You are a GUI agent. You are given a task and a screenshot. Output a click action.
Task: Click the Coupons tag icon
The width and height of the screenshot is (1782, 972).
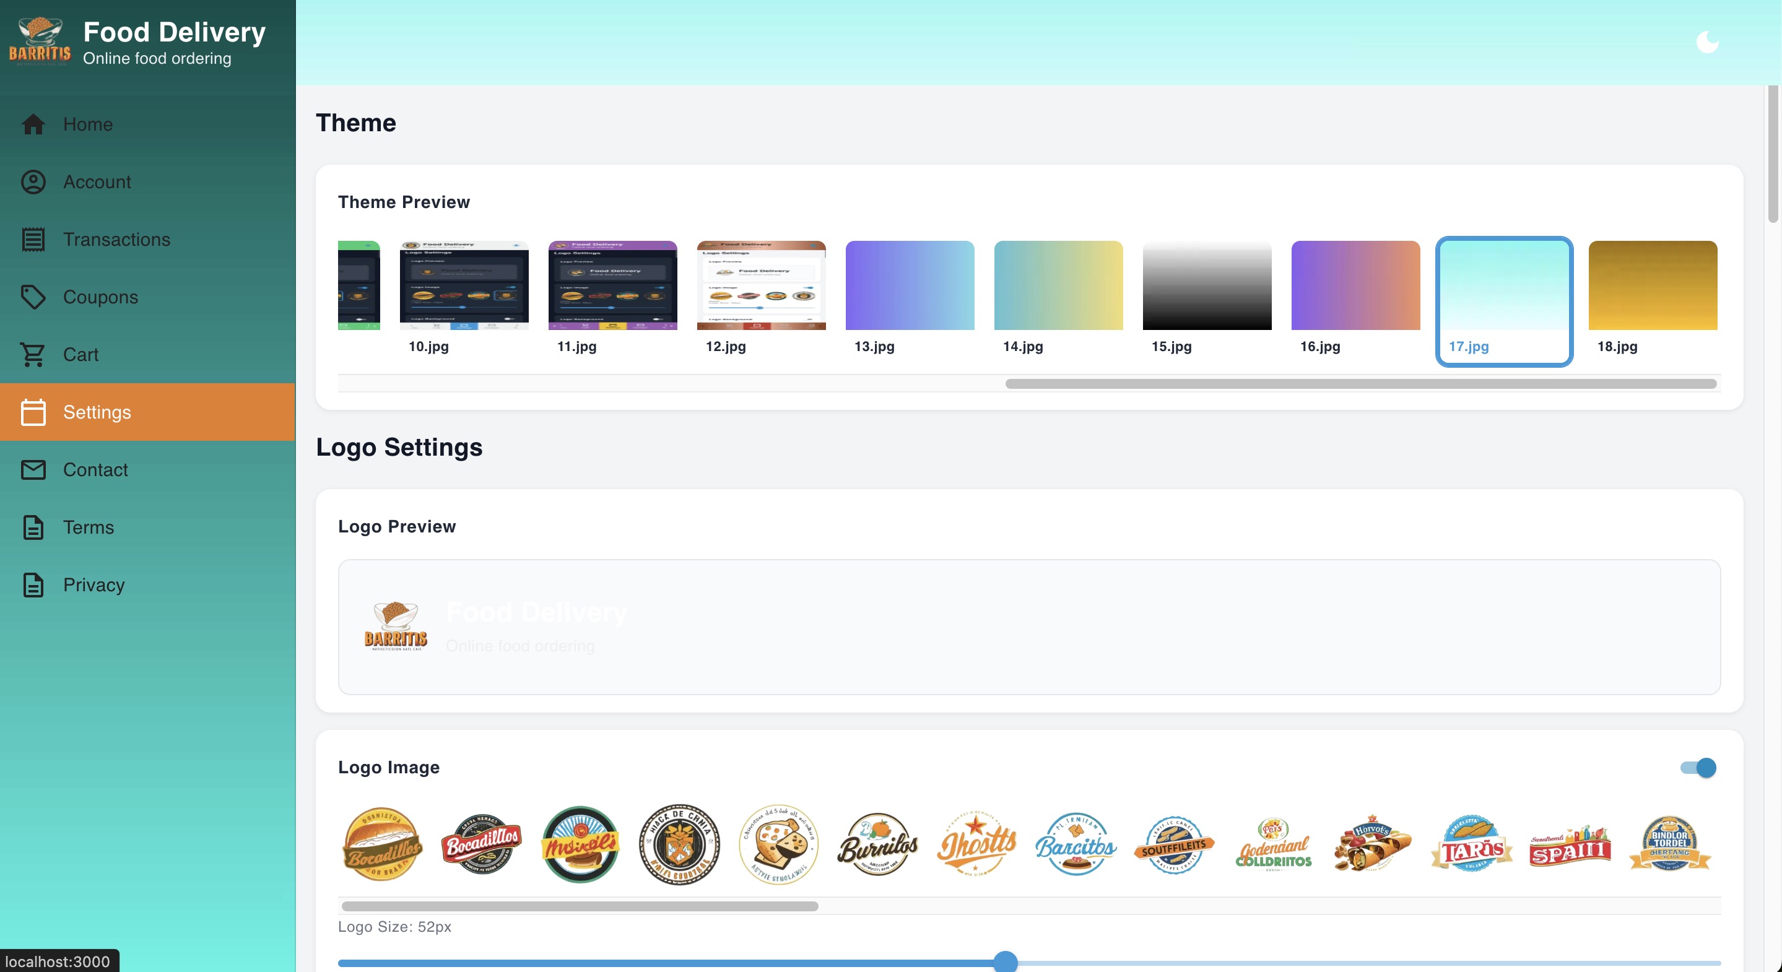[33, 297]
